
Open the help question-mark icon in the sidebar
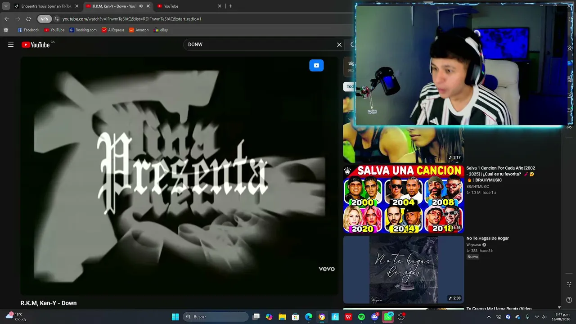pos(569,301)
